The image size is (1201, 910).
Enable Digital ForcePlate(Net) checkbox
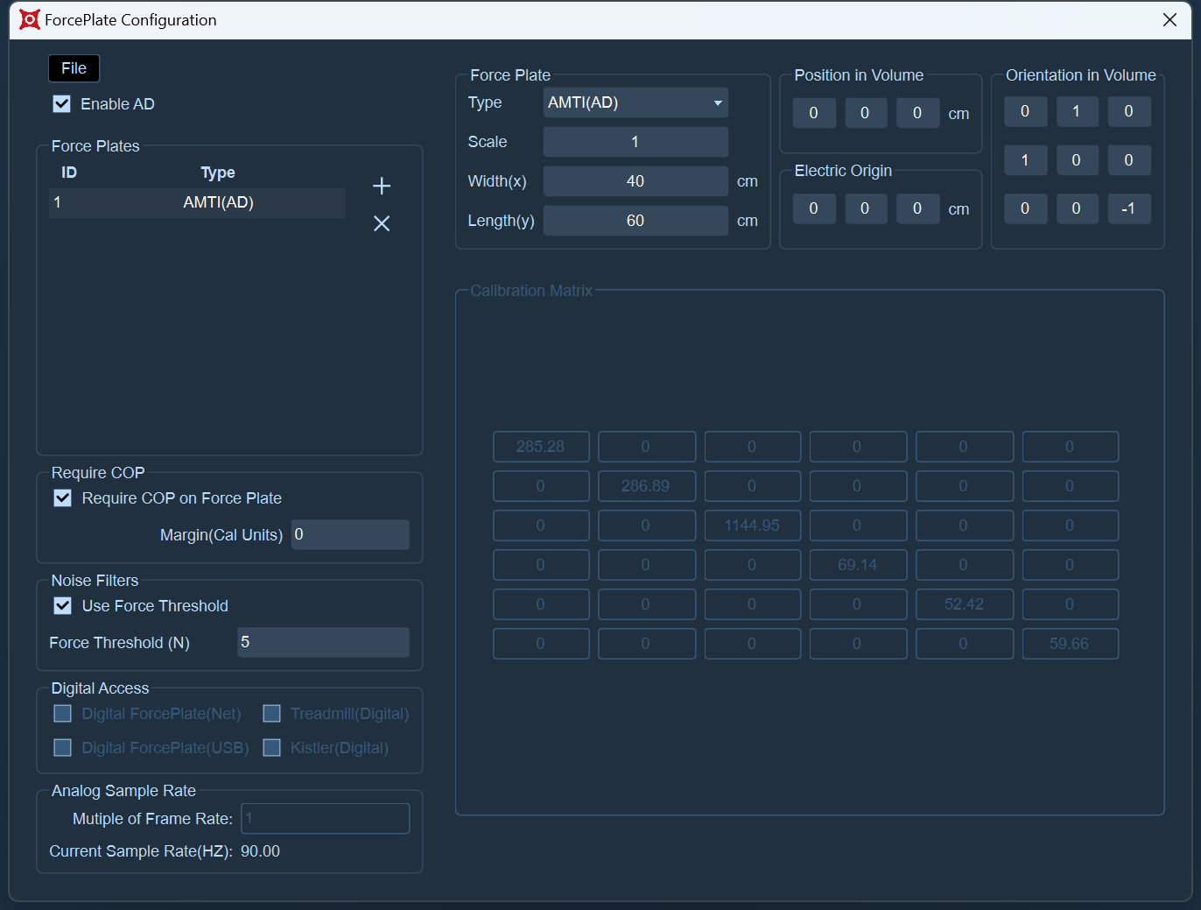click(x=63, y=714)
